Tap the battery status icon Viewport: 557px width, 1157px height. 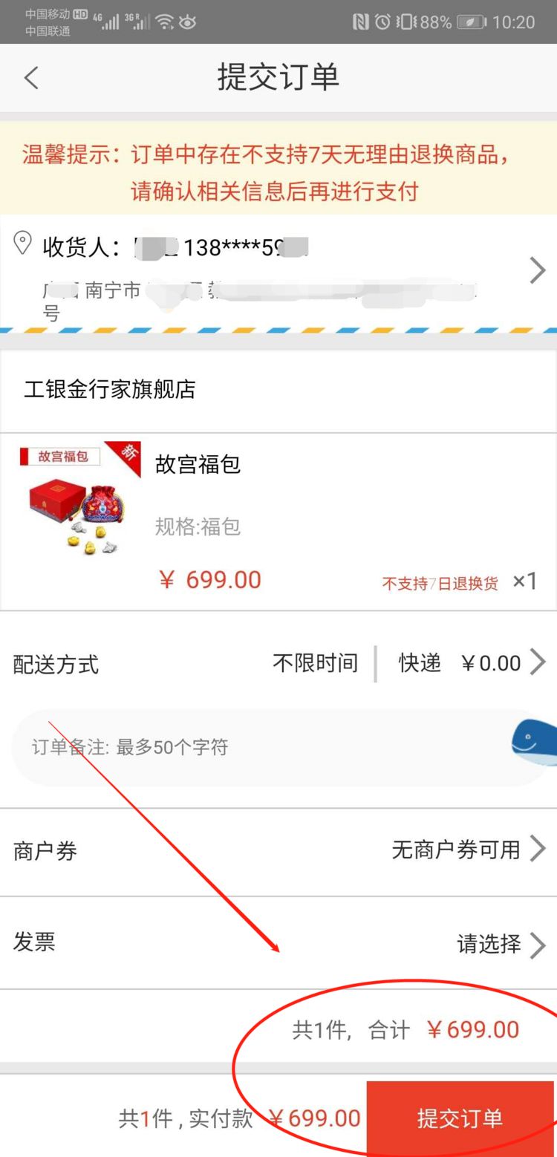point(472,22)
